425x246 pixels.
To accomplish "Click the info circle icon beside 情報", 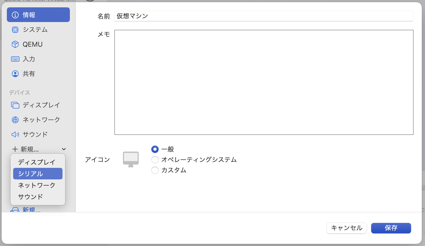I will [x=15, y=15].
